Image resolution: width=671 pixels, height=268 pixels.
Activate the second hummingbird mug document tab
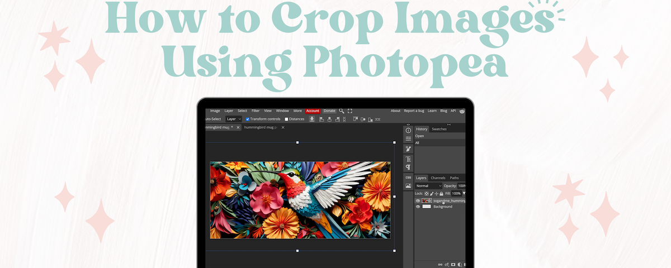coord(261,127)
